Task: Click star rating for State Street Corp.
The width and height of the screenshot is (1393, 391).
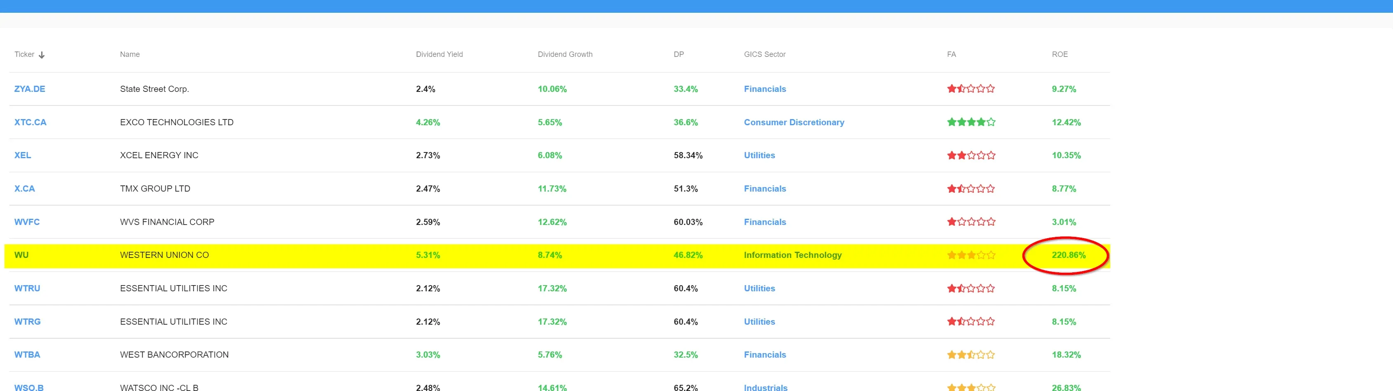Action: (971, 89)
